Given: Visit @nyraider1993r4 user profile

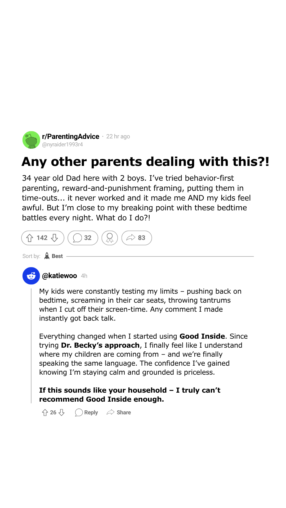Looking at the screenshot, I should (x=62, y=144).
